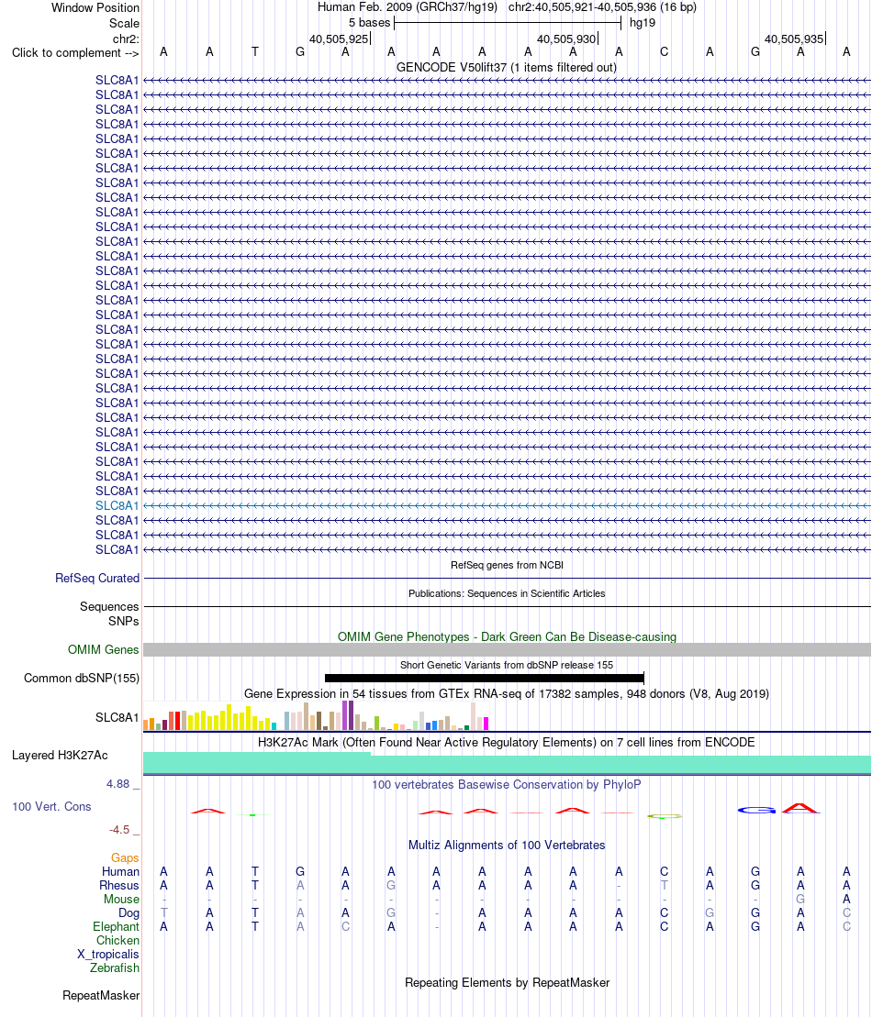
Task: Click the orange Gaps label
Action: tap(125, 858)
